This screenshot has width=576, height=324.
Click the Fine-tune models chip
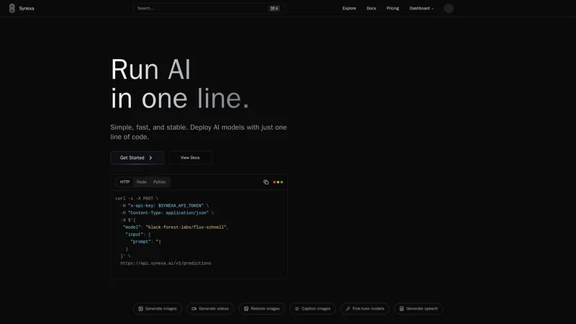pyautogui.click(x=365, y=309)
